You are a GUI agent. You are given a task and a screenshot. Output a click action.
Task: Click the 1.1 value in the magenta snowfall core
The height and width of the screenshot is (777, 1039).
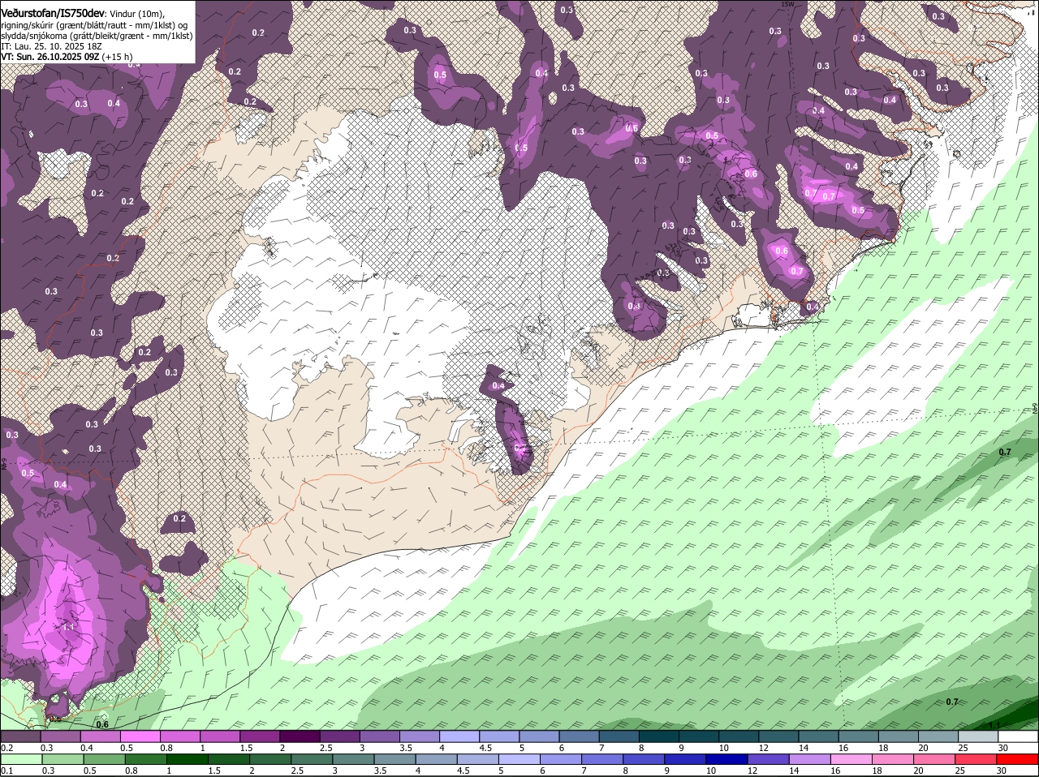coord(69,627)
